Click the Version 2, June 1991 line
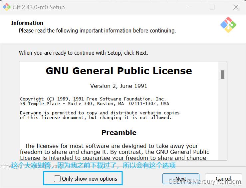Image resolution: width=246 pixels, height=188 pixels. 119,86
